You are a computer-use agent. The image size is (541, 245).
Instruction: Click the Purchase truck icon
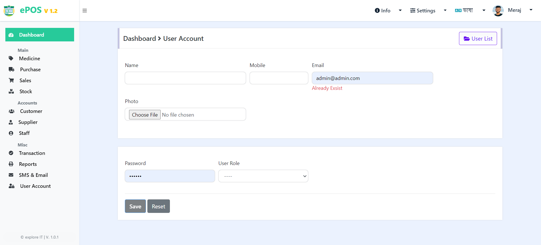[x=12, y=69]
